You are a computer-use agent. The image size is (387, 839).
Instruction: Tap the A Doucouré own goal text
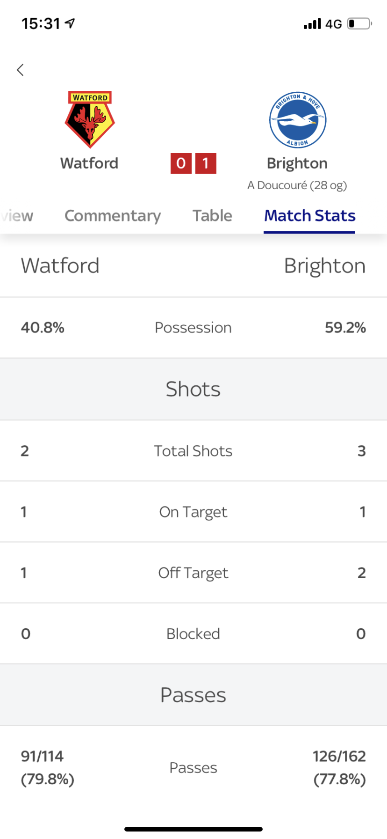(x=297, y=185)
